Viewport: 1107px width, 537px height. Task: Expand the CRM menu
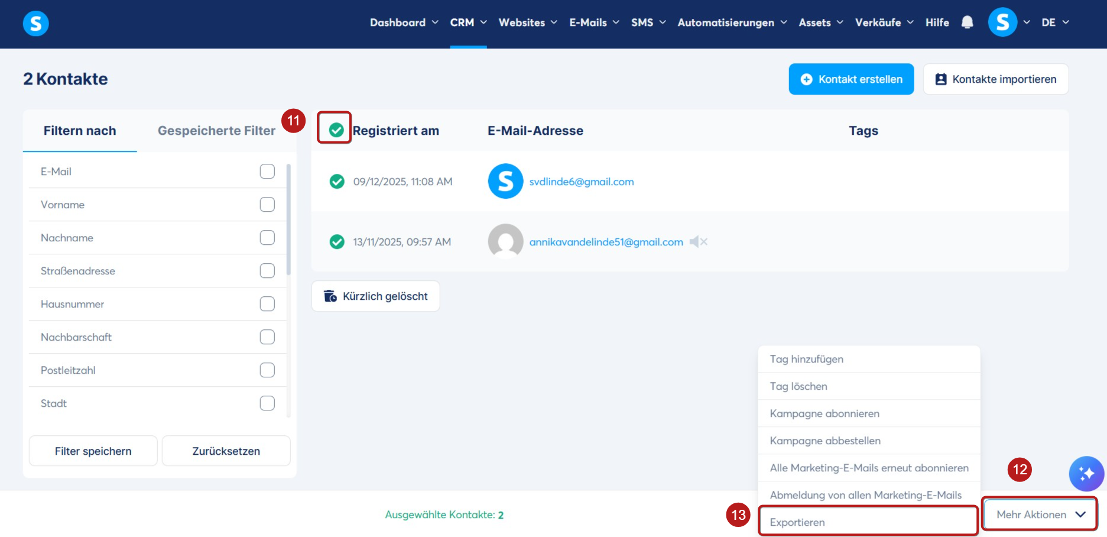coord(468,22)
